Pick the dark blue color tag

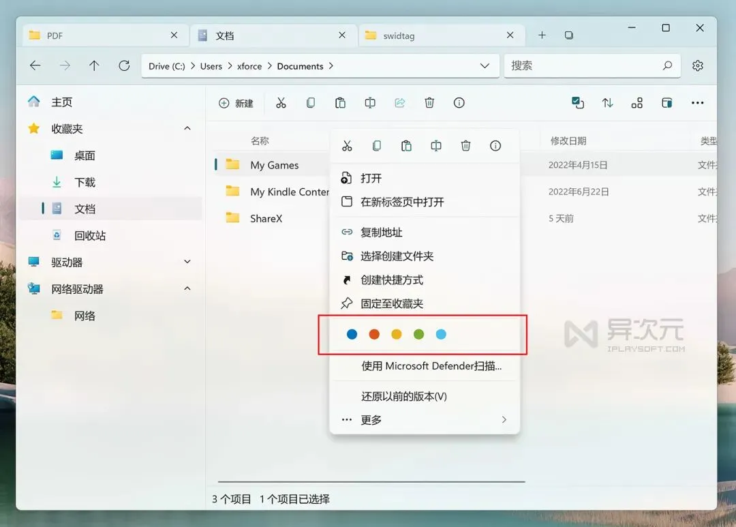(x=352, y=334)
